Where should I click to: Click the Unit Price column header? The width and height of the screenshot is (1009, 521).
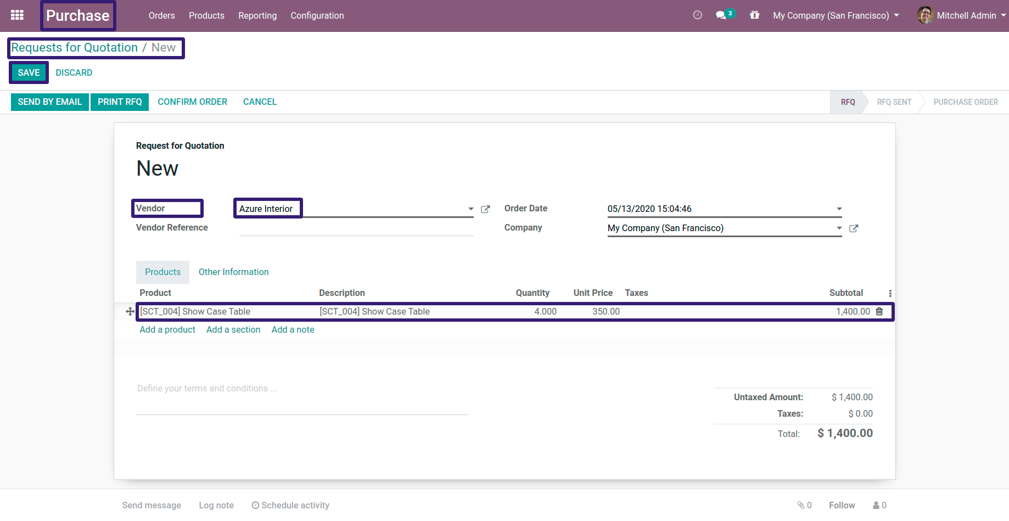593,293
